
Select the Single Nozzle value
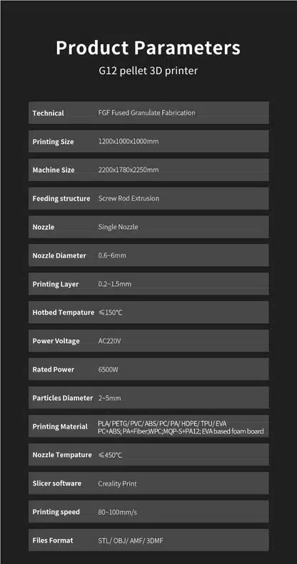tap(118, 227)
